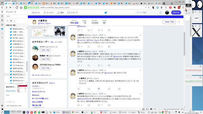
Task: Open Downloads panel in the Vivaldi sidebar
Action: click(2, 16)
